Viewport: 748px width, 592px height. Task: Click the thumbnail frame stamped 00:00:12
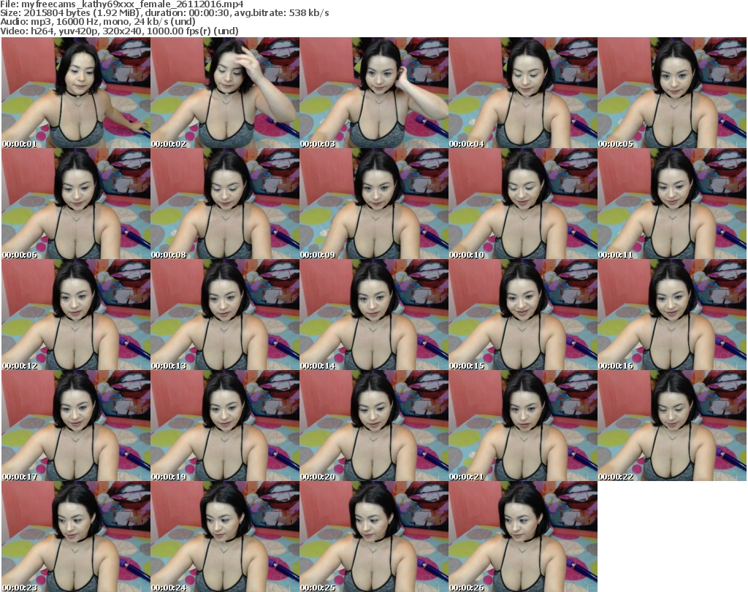point(76,315)
